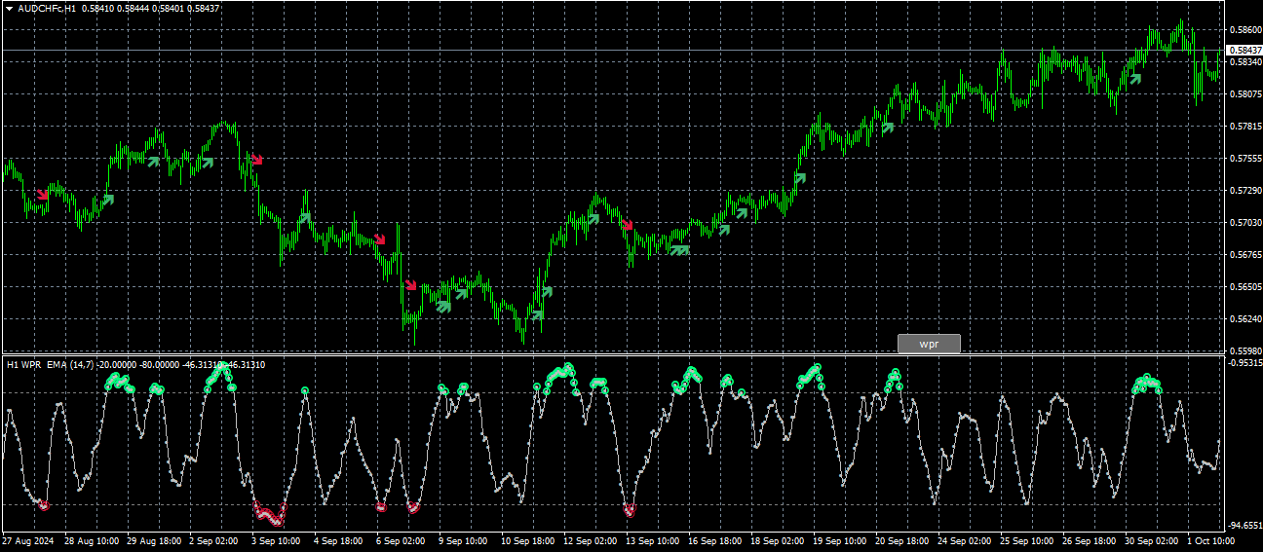Viewport: 1263px width, 552px height.
Task: Click the -0.95315 indicator scale value
Action: click(1244, 362)
